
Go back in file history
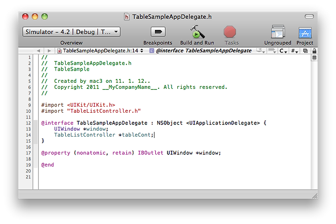[x=38, y=51]
